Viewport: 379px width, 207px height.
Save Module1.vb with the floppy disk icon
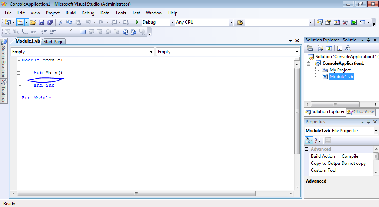(x=41, y=22)
